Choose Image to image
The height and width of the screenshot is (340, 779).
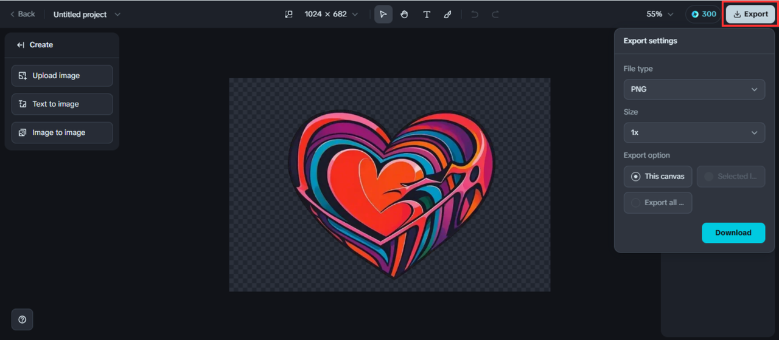tap(62, 133)
